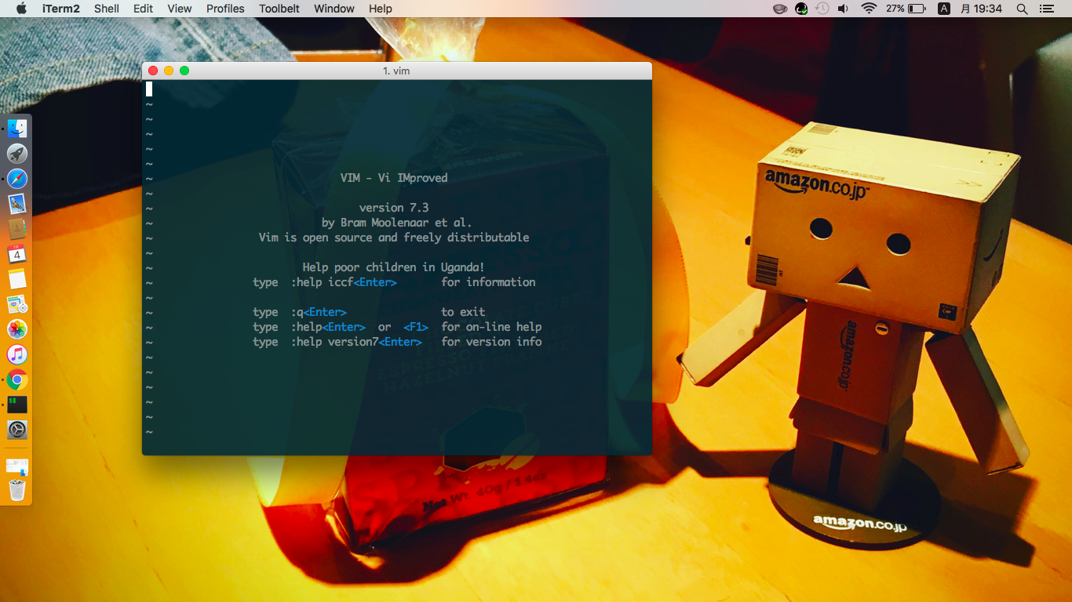Click the '1. vim' window title

pos(396,71)
